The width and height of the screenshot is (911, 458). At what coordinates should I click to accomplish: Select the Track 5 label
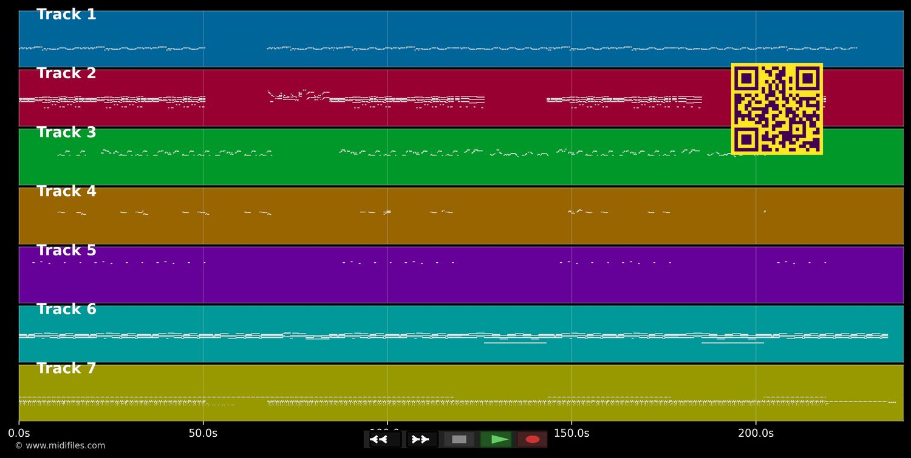(66, 251)
